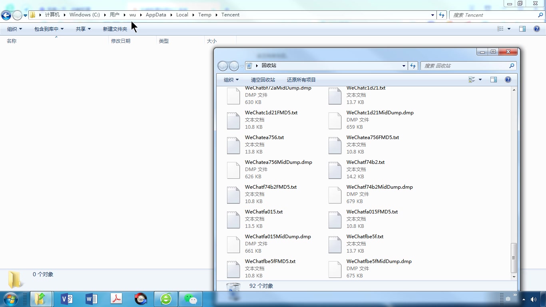The image size is (546, 307).
Task: Select WeChatf74b2FMD5.txt file icon
Action: click(233, 195)
